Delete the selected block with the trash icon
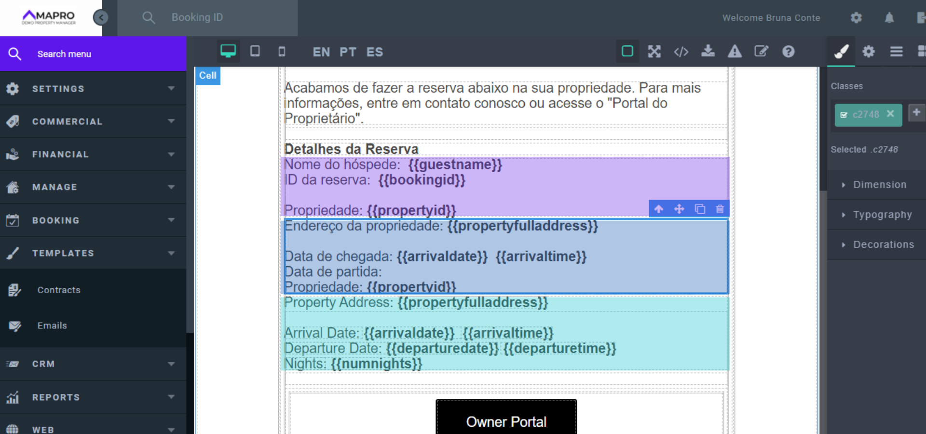 click(x=720, y=209)
